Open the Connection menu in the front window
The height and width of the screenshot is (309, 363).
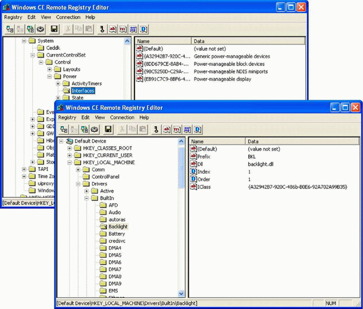pos(122,118)
